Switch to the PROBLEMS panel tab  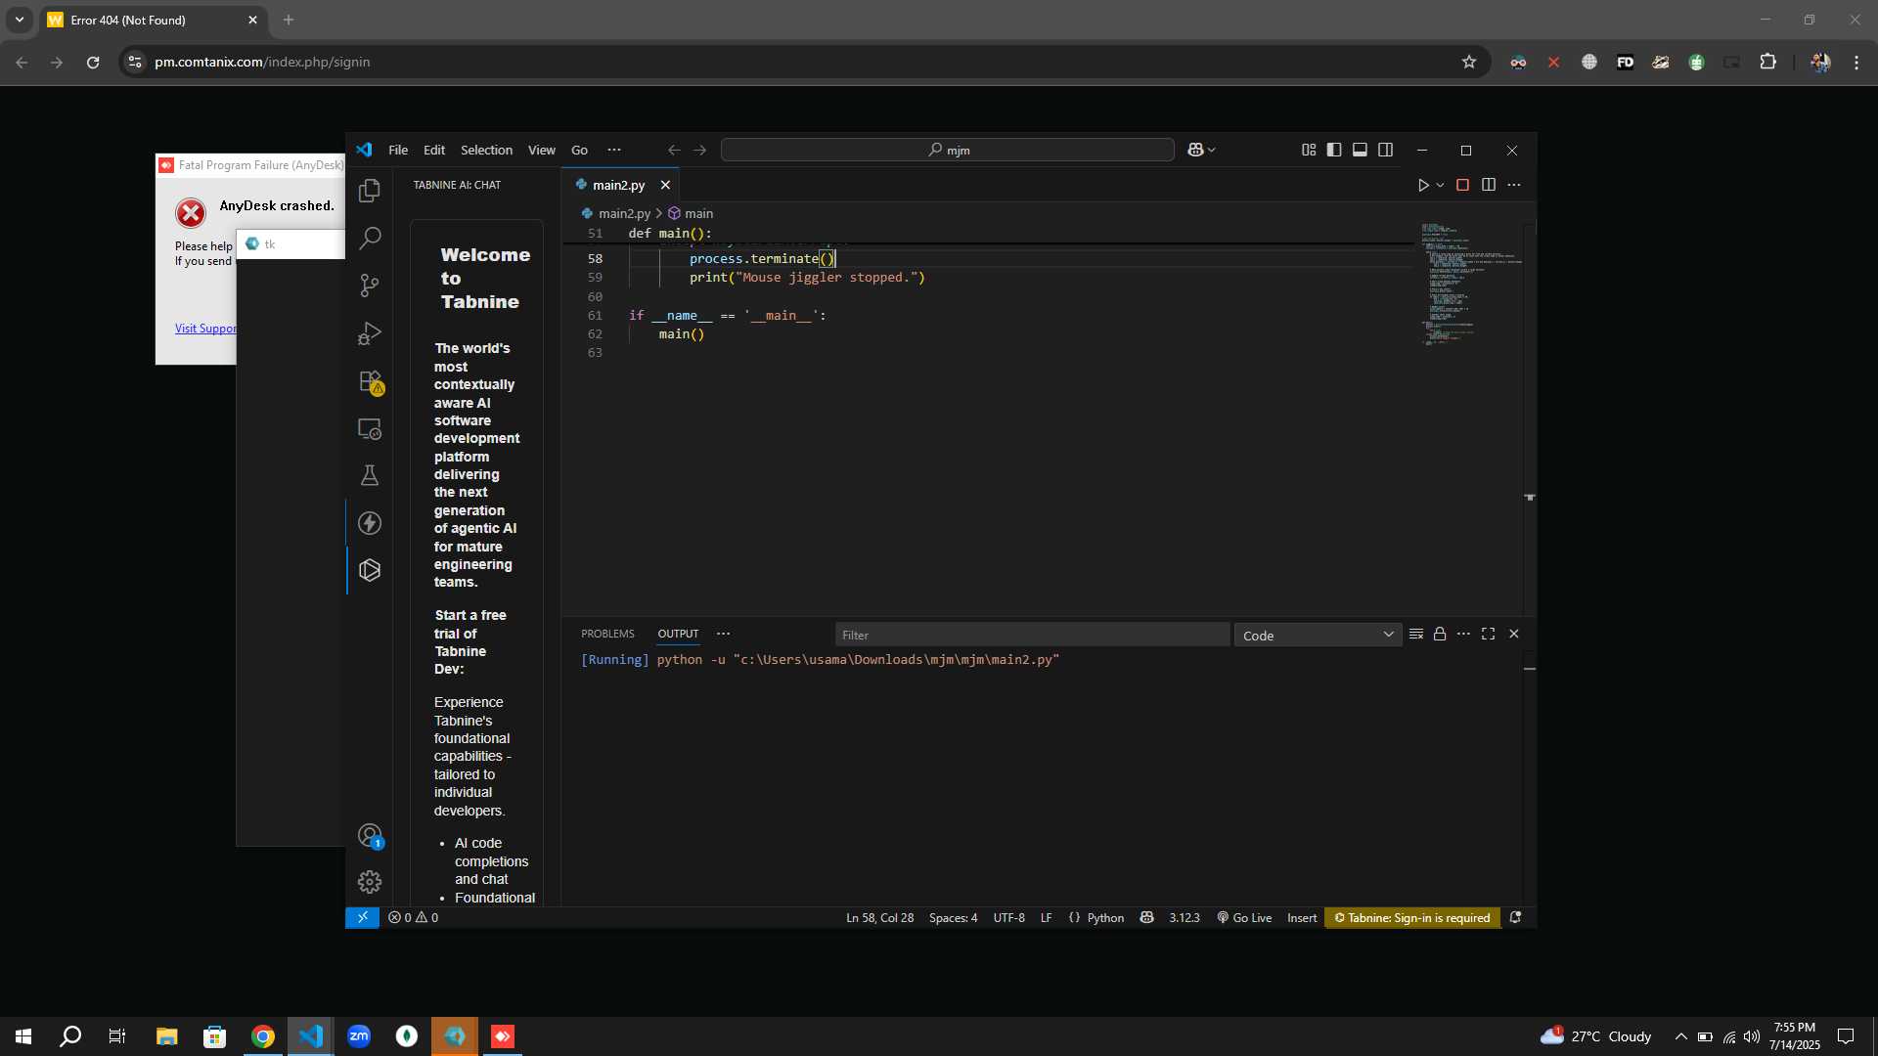[x=607, y=634]
